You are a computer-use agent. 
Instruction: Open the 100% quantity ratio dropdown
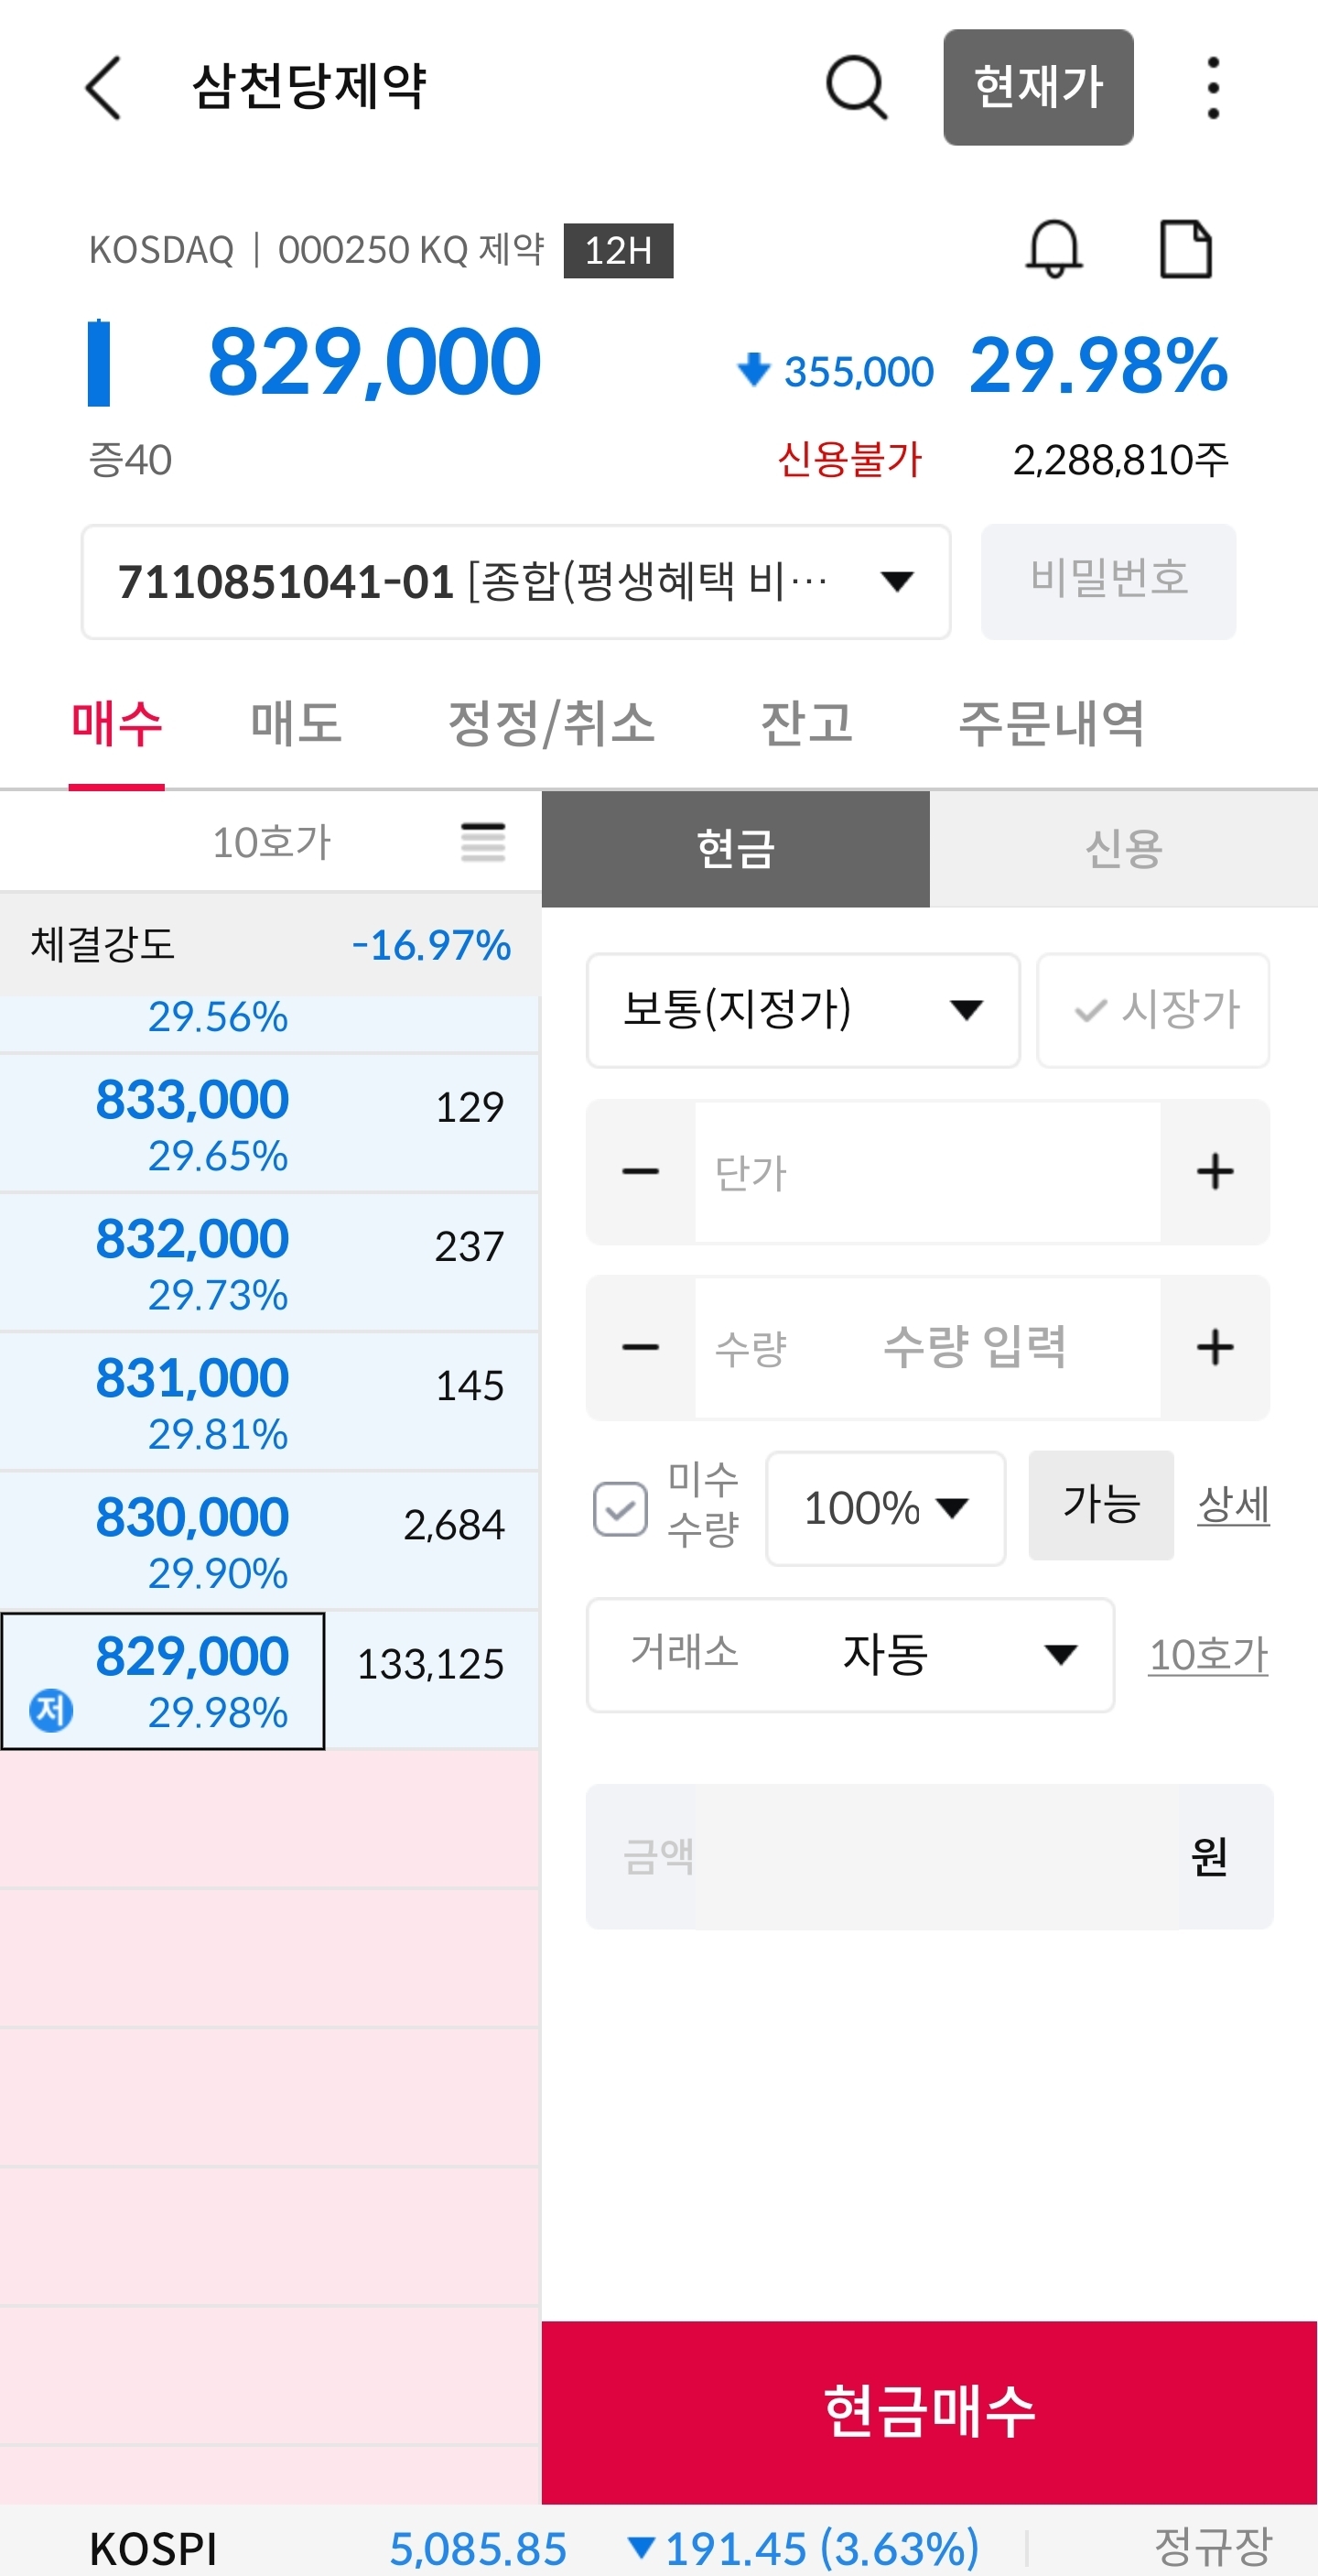tap(884, 1508)
